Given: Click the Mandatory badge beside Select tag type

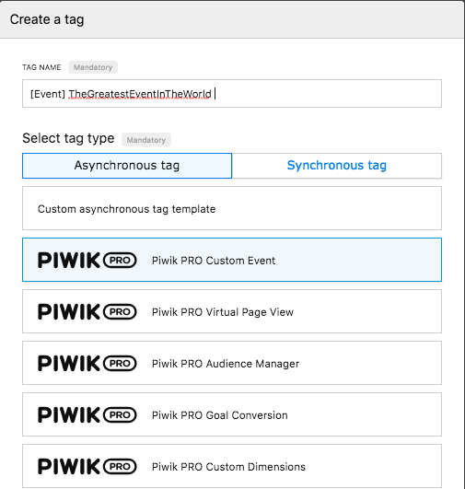Looking at the screenshot, I should [146, 140].
